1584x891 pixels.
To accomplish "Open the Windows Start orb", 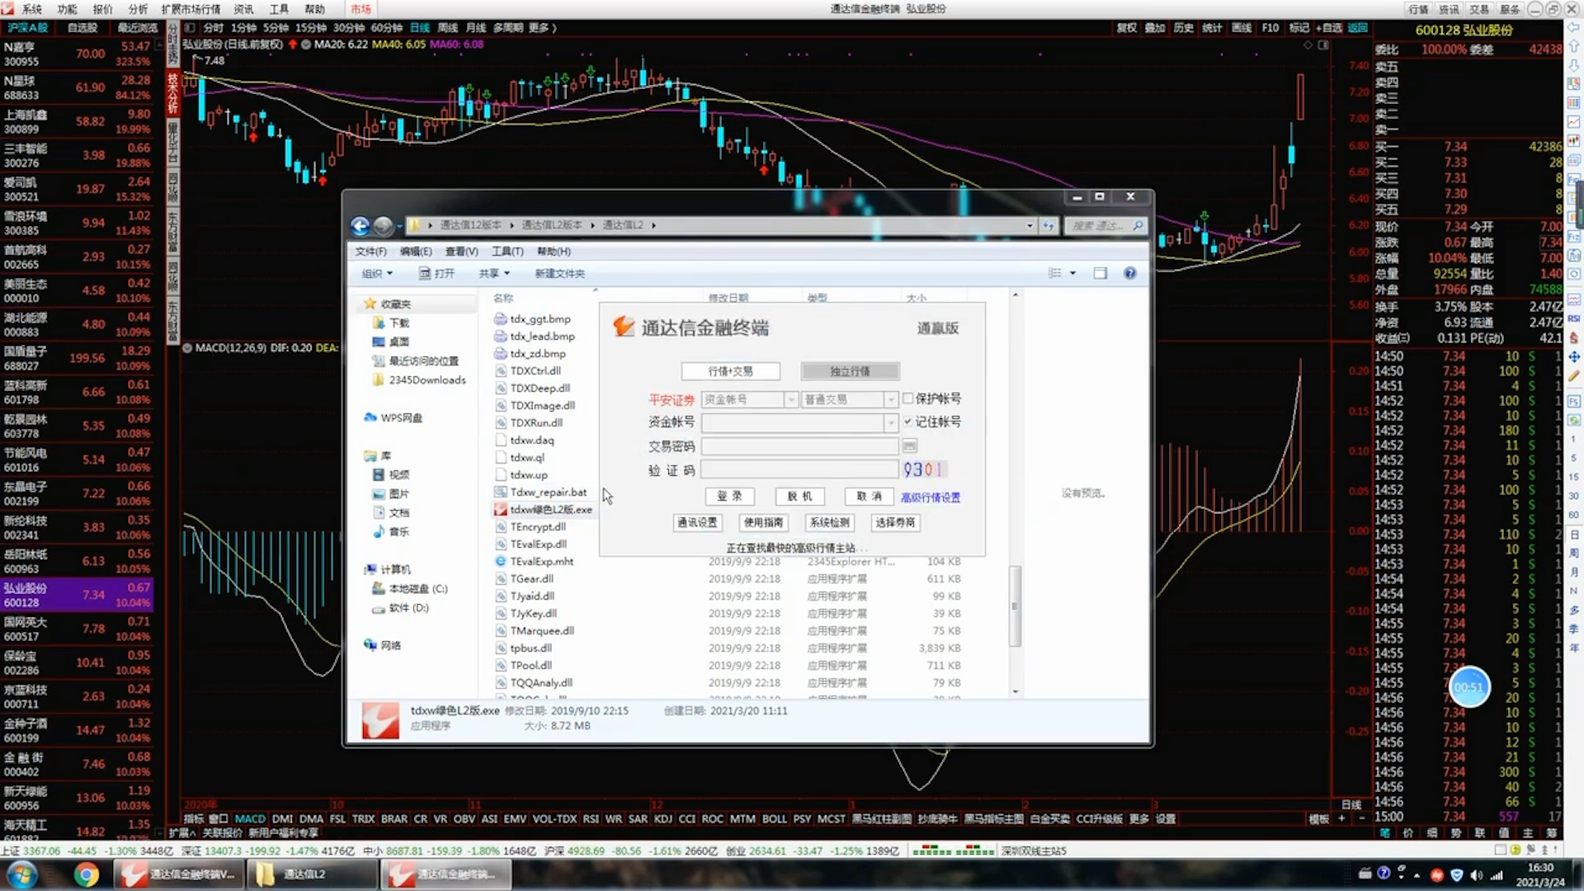I will (22, 874).
